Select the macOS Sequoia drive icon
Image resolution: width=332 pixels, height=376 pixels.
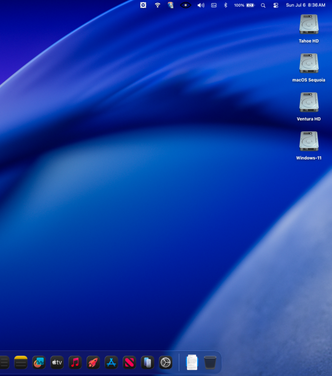click(x=309, y=64)
